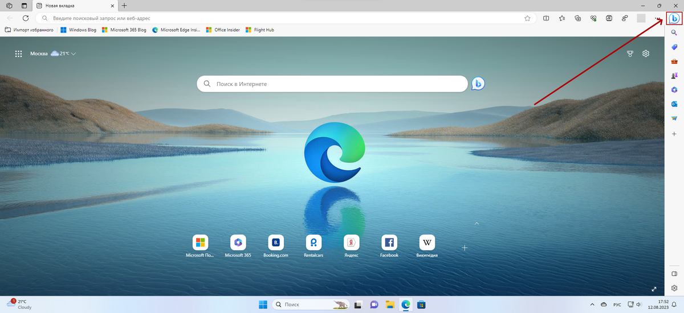Open Flight Hub bookmark
Screen dimensions: 684x313
coord(259,30)
